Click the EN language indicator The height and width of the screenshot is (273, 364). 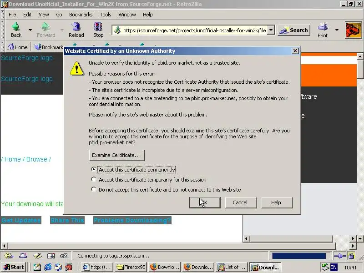(334, 267)
